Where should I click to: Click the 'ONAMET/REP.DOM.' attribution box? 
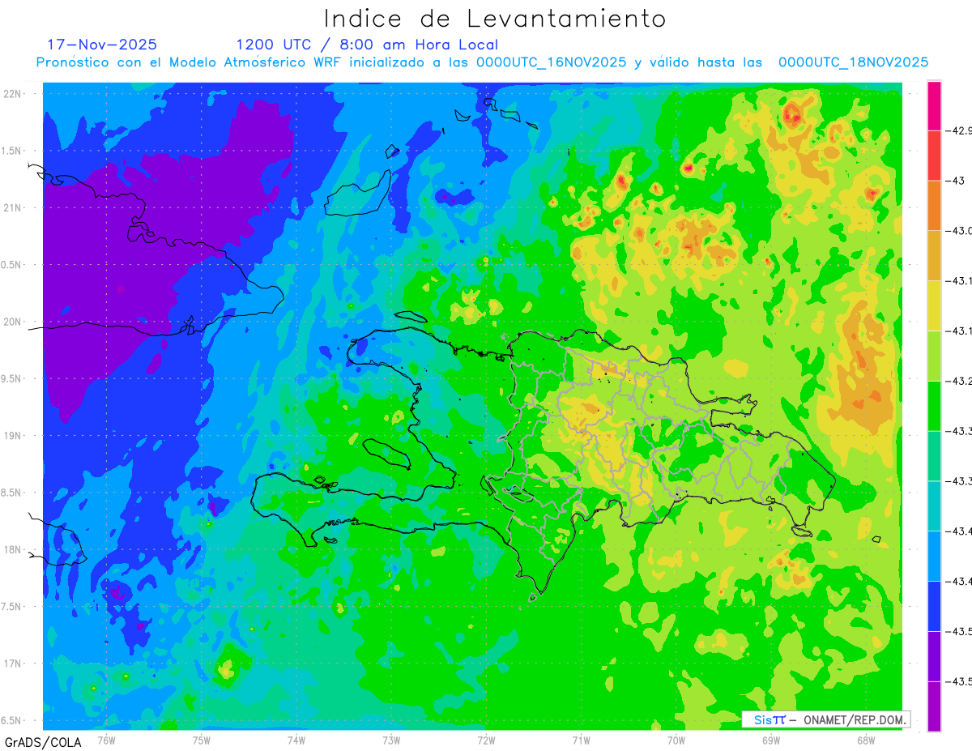point(826,719)
